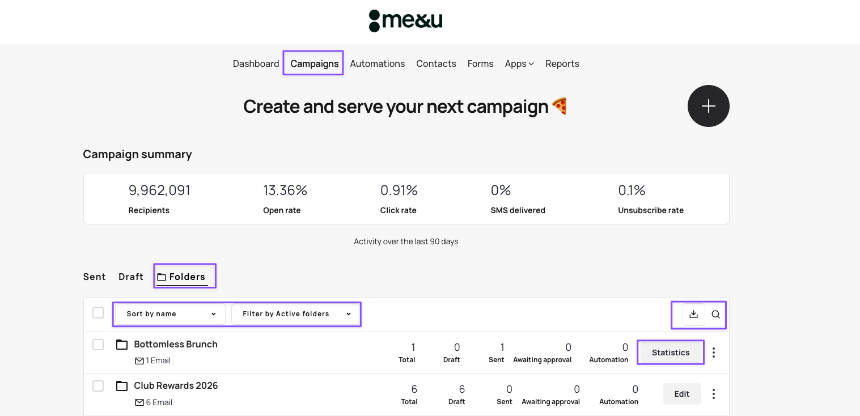The image size is (860, 416).
Task: Open the Sort by name dropdown
Action: (x=170, y=314)
